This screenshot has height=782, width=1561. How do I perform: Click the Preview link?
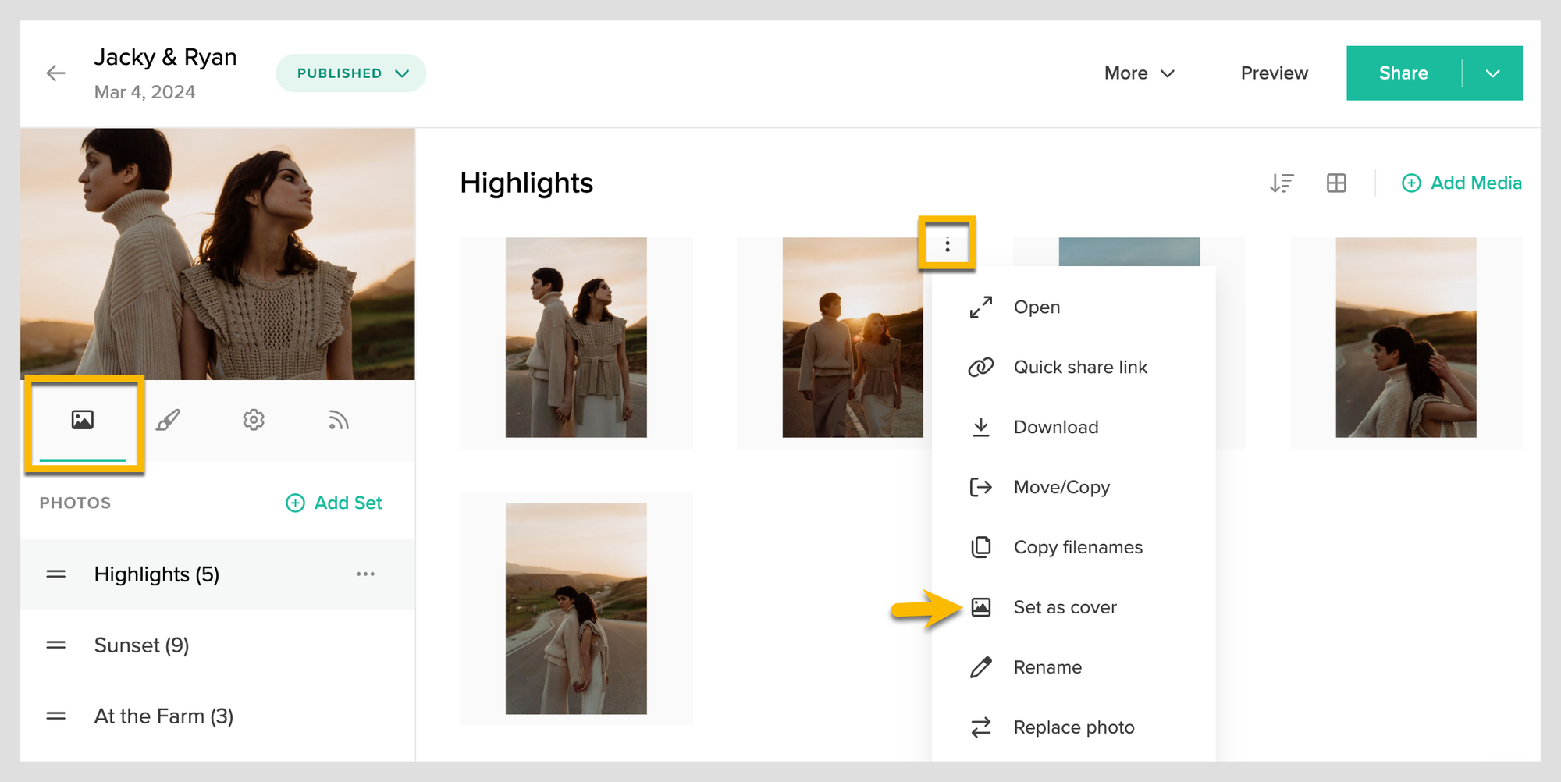[1274, 73]
